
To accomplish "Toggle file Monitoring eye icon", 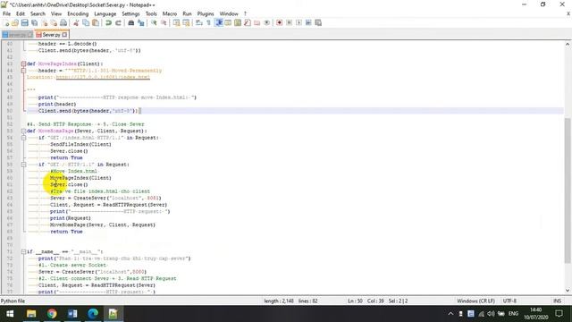I will 266,22.
